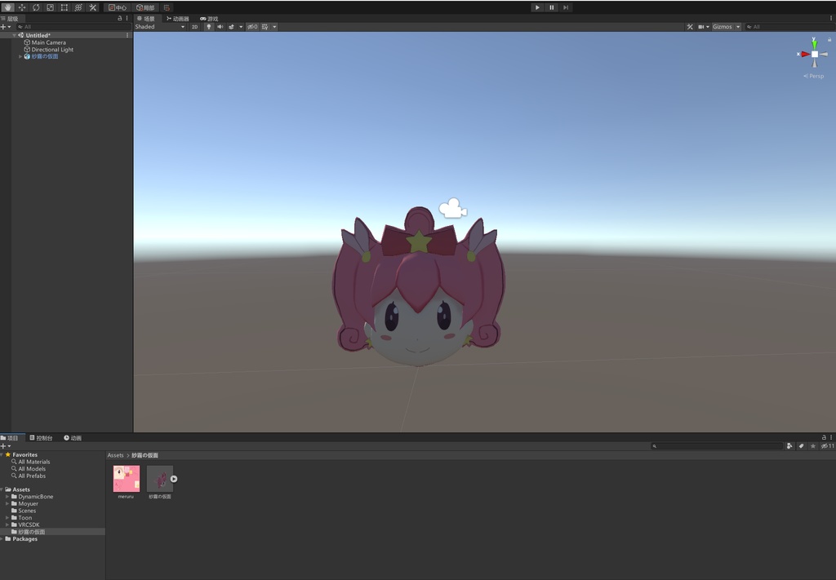Screen dimensions: 836x580
Task: Switch to the 动画器 Animator tab
Action: [x=177, y=19]
